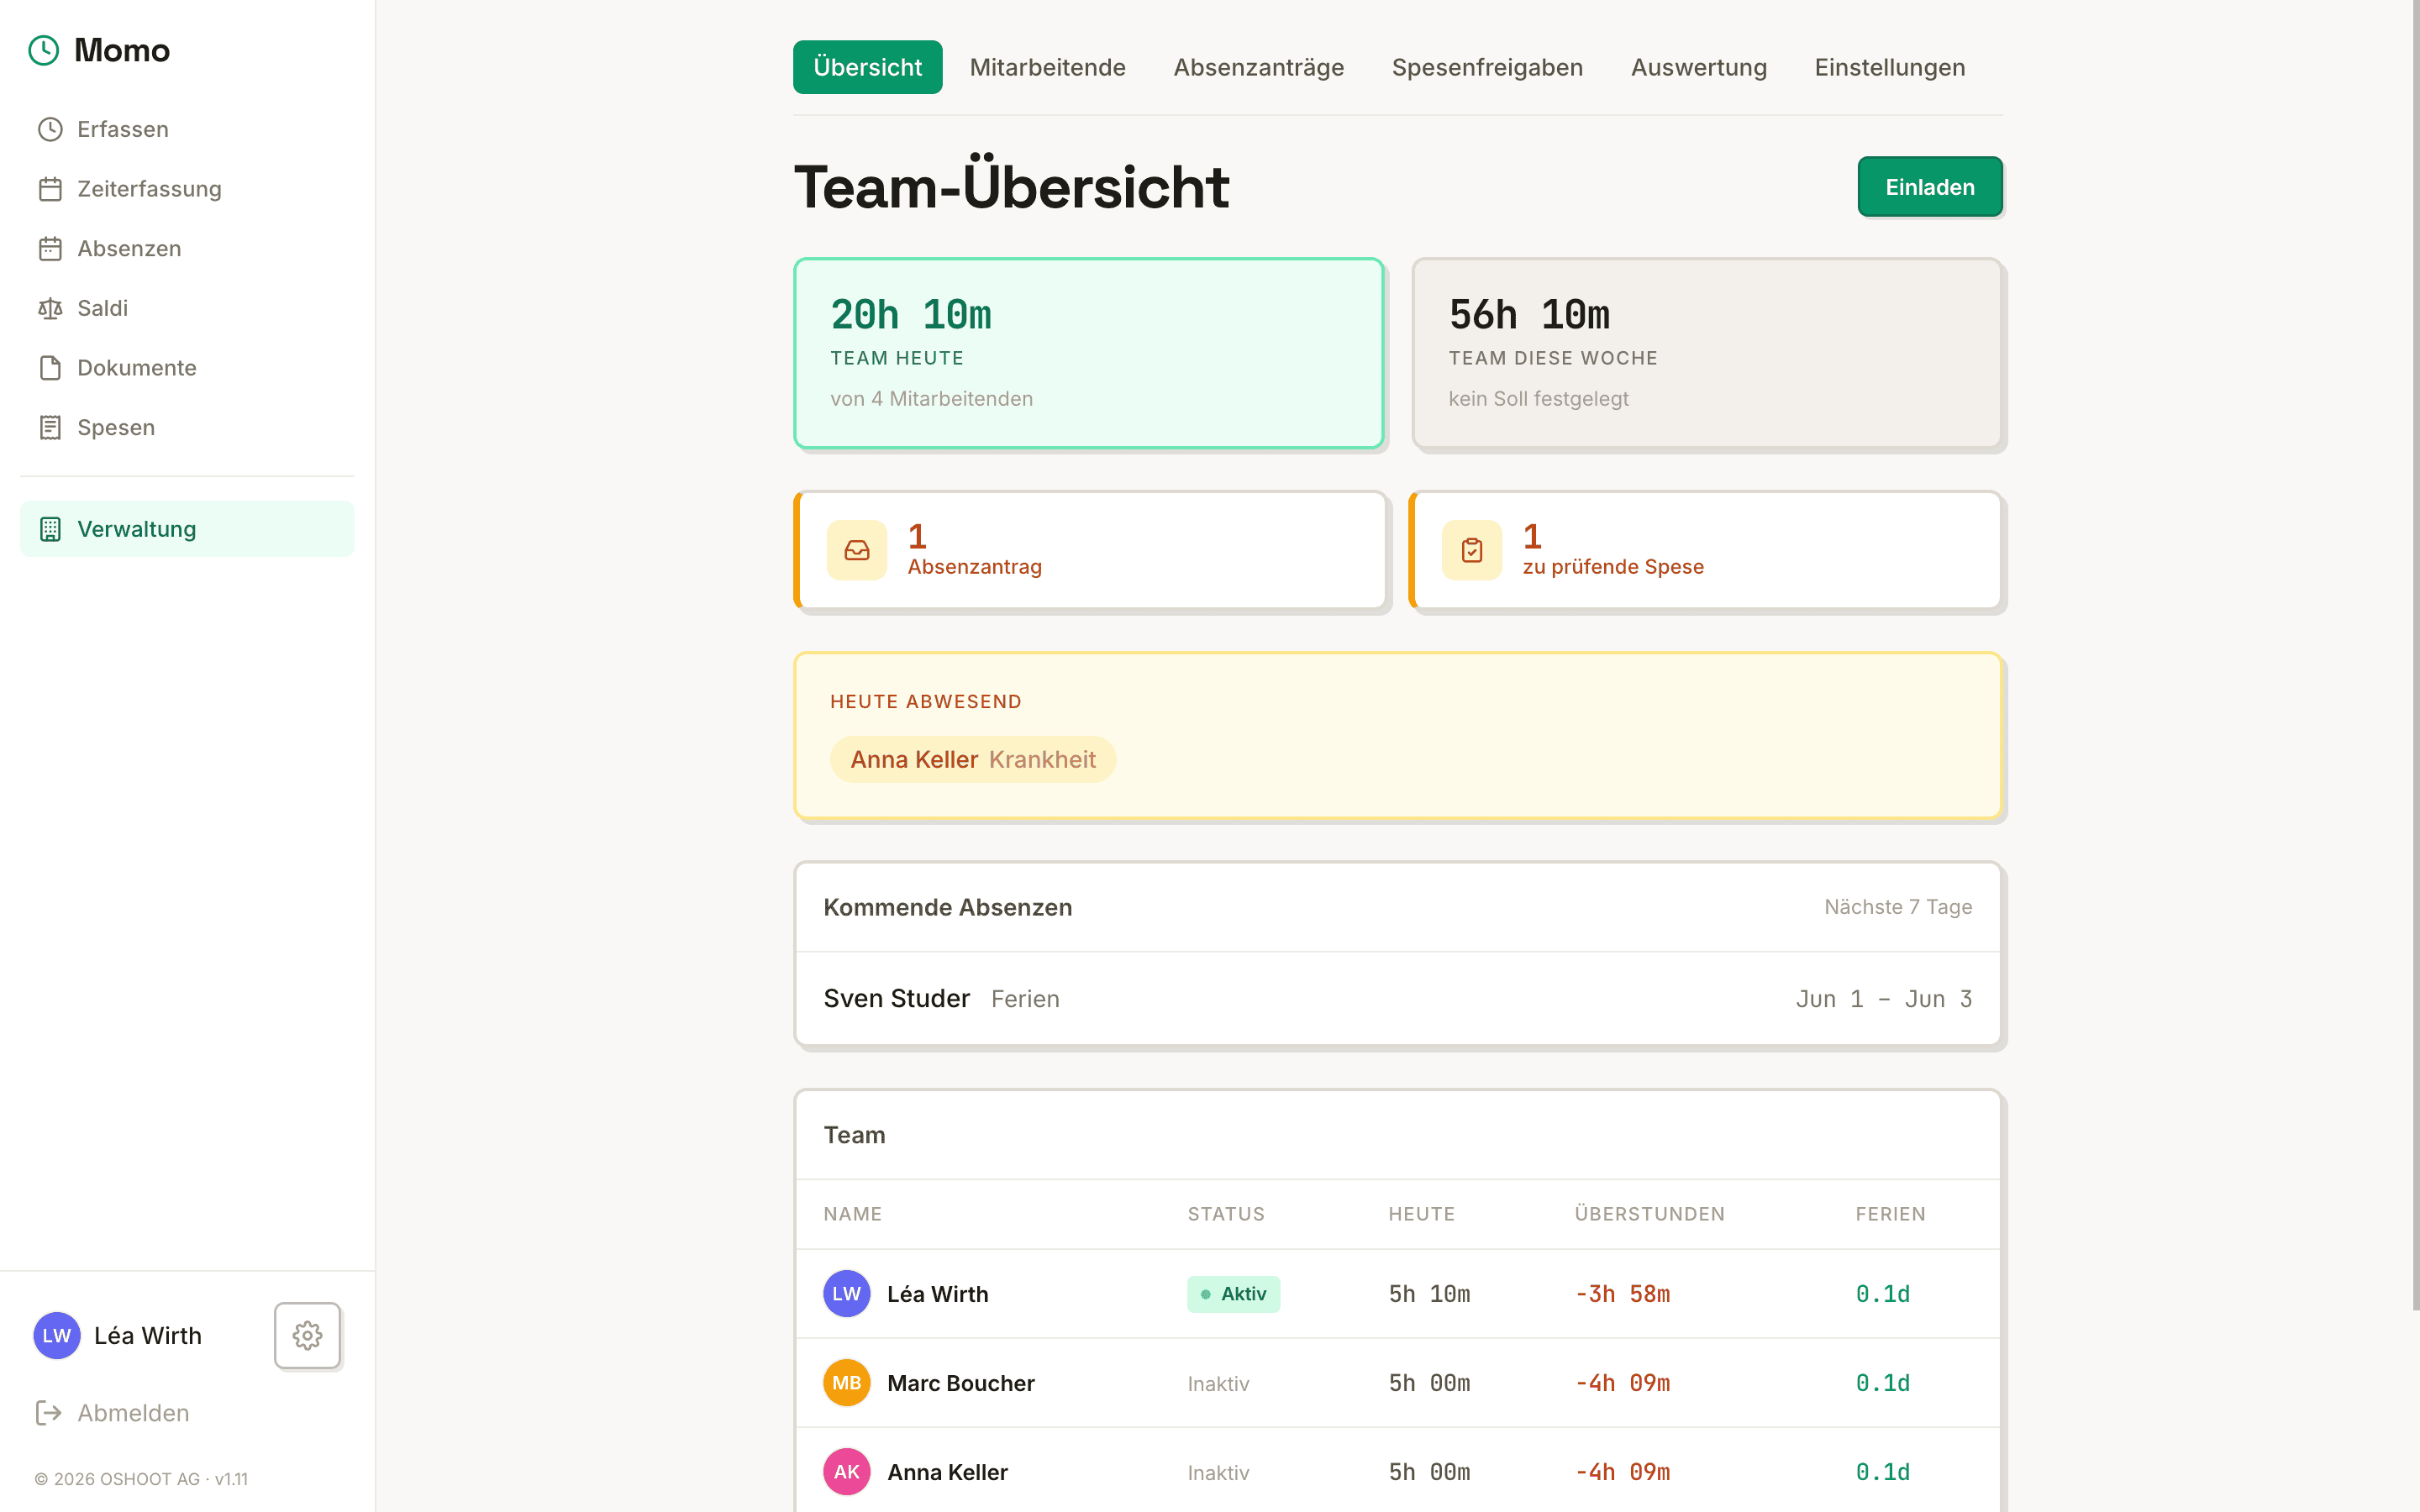This screenshot has height=1512, width=2420.
Task: Click the Anna Keller Krankheit badge
Action: [x=972, y=759]
